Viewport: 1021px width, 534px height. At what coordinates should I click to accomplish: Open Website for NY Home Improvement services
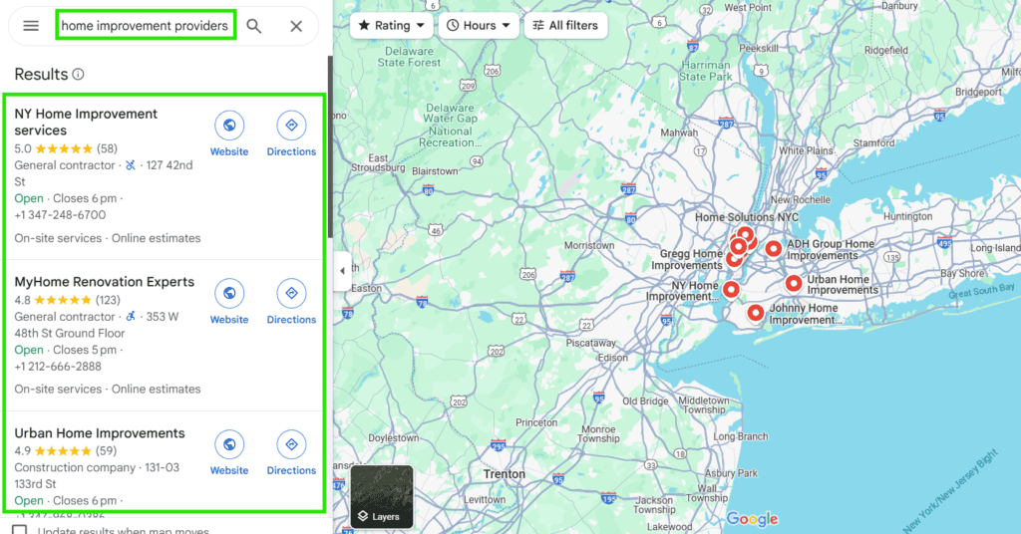click(229, 133)
